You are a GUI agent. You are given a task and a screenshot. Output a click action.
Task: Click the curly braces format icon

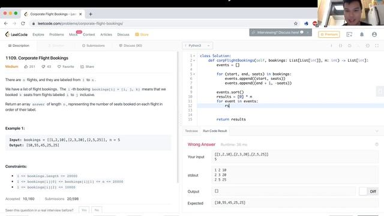pos(340,46)
